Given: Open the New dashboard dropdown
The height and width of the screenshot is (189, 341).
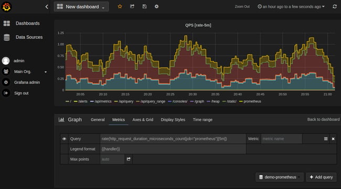Looking at the screenshot, I should tap(81, 7).
